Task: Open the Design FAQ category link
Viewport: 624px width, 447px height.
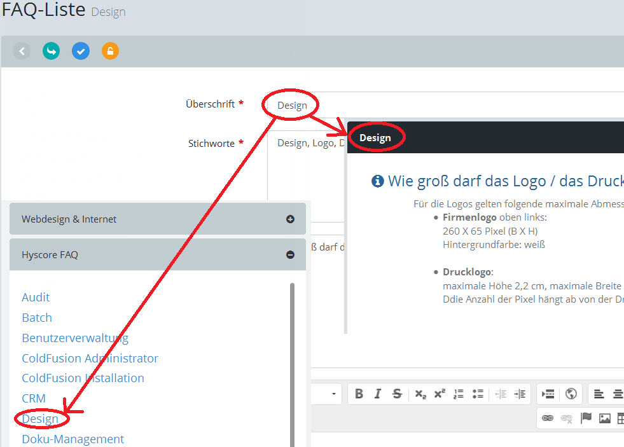Action: [40, 419]
